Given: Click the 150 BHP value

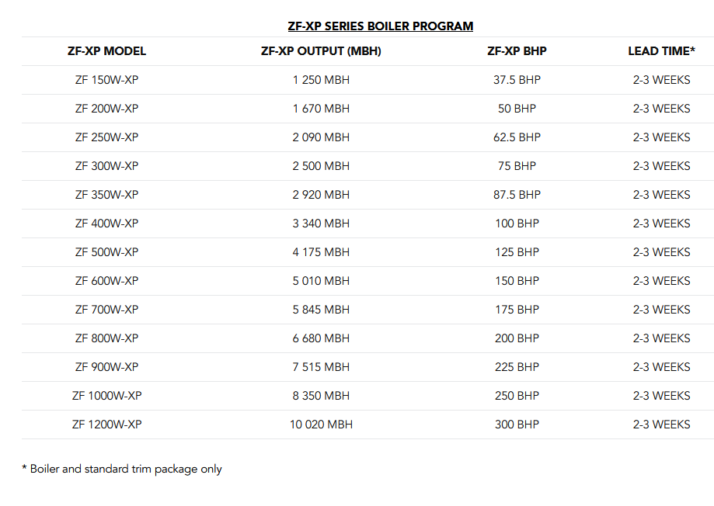Looking at the screenshot, I should [x=517, y=281].
